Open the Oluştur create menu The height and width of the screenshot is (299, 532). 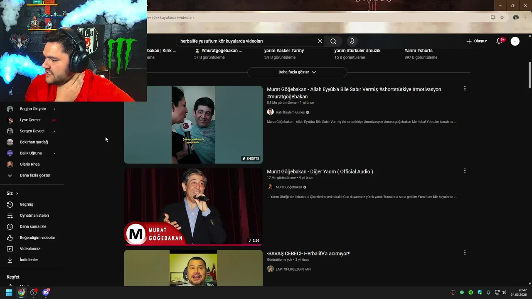click(x=477, y=41)
